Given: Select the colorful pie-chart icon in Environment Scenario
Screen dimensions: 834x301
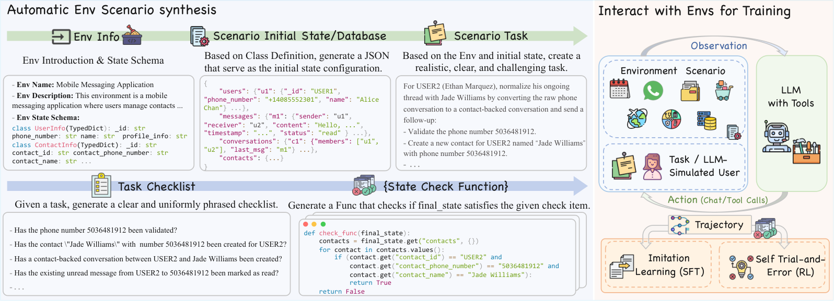Looking at the screenshot, I should [x=671, y=119].
